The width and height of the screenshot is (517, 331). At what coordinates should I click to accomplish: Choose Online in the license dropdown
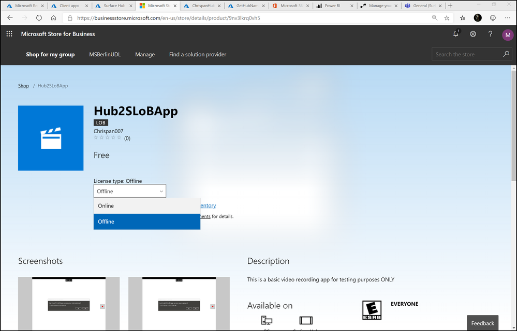click(x=147, y=206)
